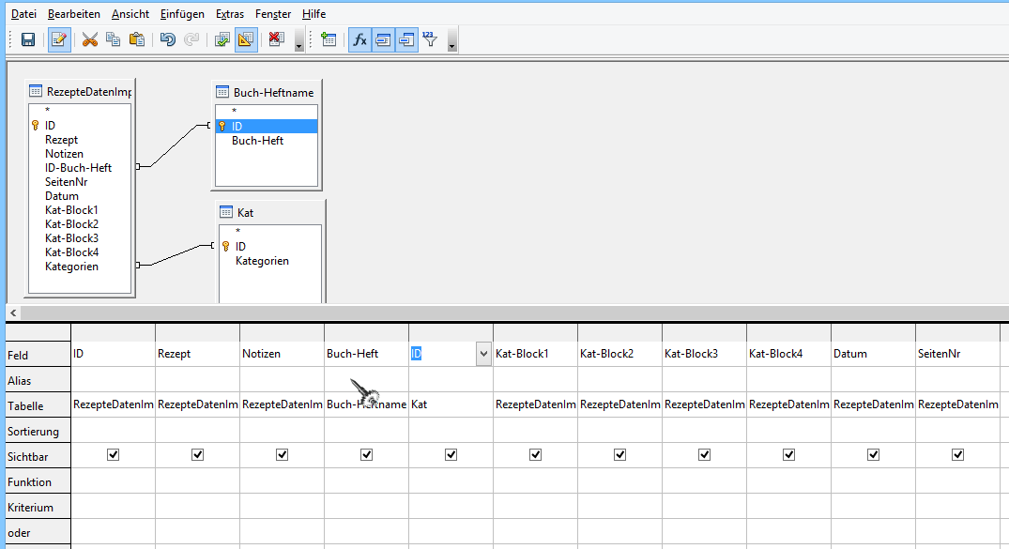Redo the undone action
This screenshot has width=1009, height=549.
[191, 40]
